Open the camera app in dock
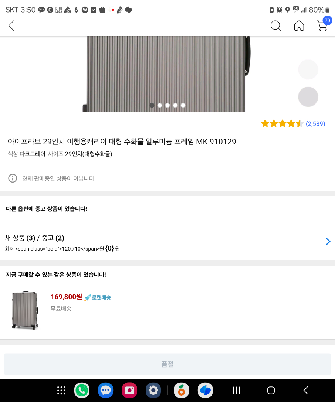 click(x=129, y=390)
